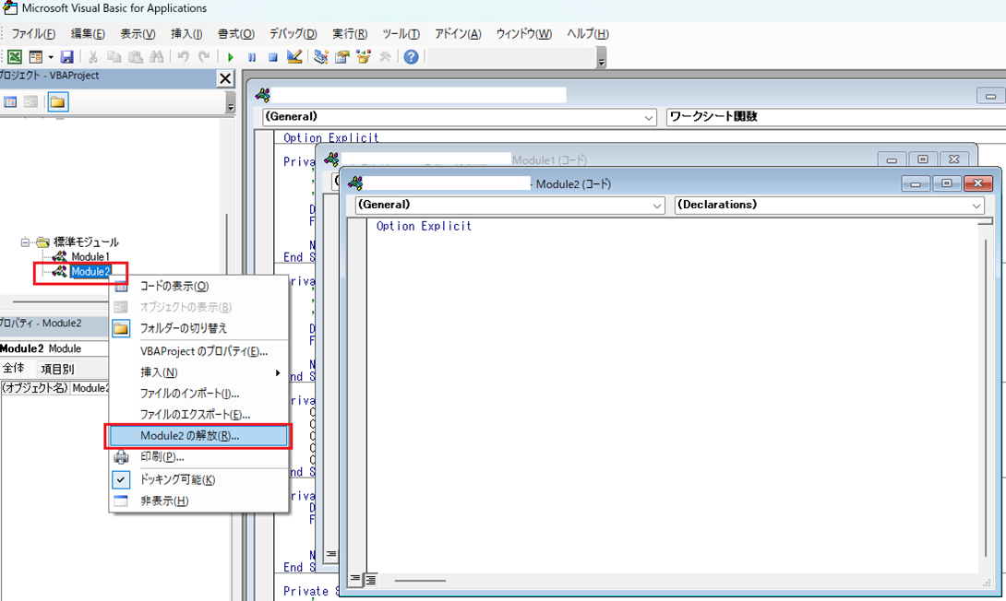Click the Reset stop icon
This screenshot has height=601, width=1006.
click(272, 57)
